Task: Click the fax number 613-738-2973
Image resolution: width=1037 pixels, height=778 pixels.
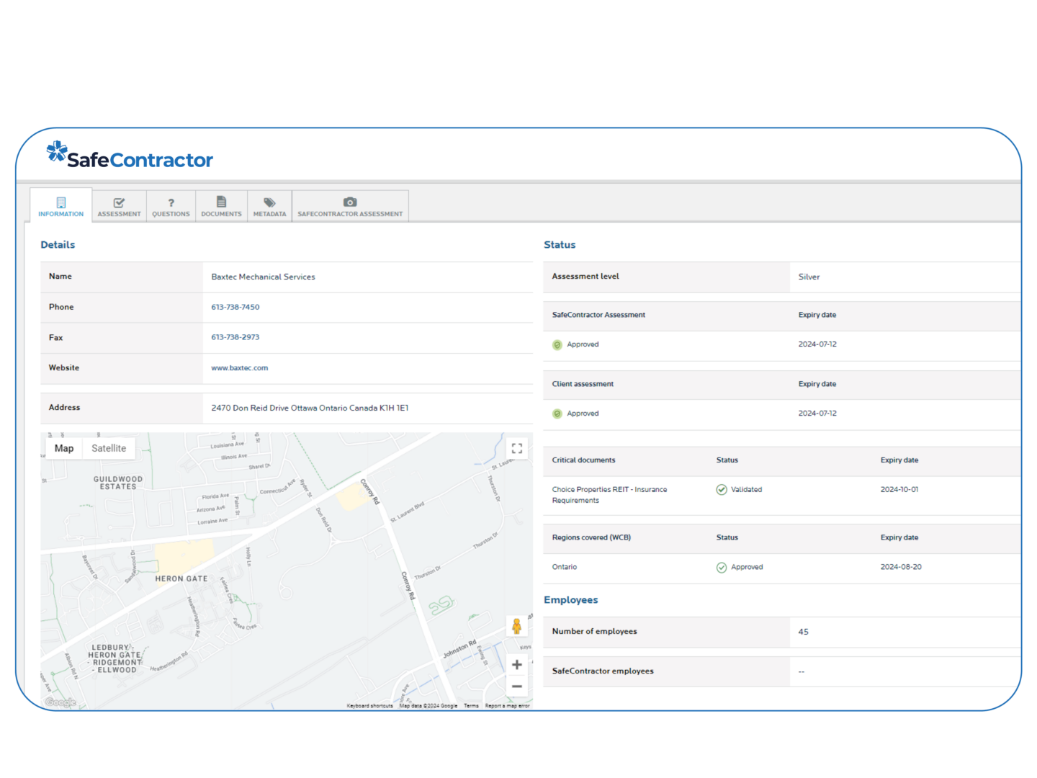Action: click(235, 337)
